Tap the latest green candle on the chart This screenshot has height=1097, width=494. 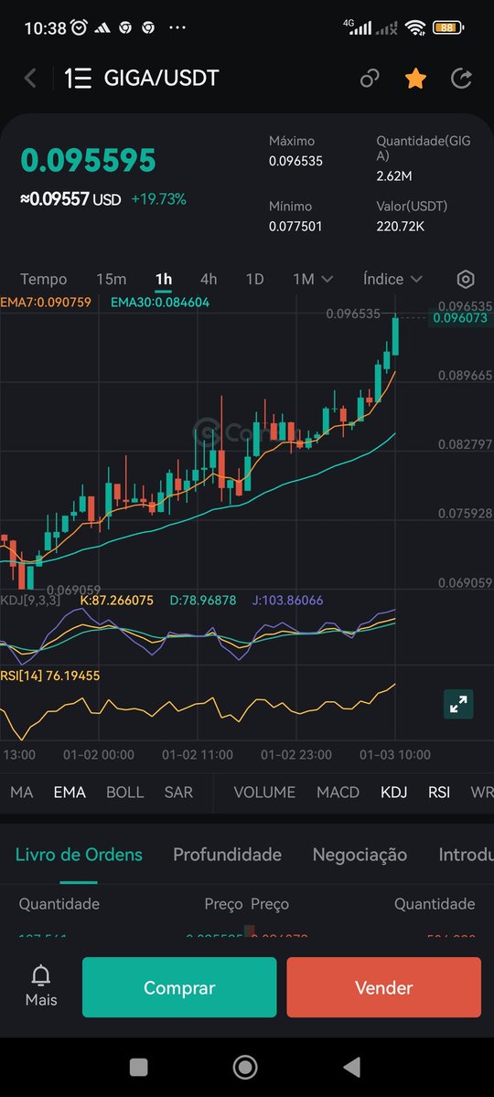[x=397, y=335]
